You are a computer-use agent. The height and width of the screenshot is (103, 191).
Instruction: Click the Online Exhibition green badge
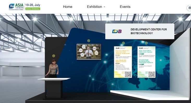(33, 9)
